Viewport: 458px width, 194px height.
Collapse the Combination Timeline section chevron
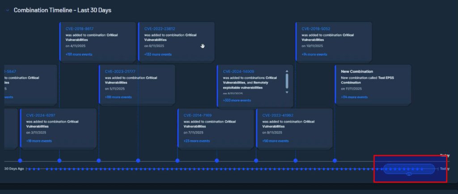pyautogui.click(x=7, y=10)
